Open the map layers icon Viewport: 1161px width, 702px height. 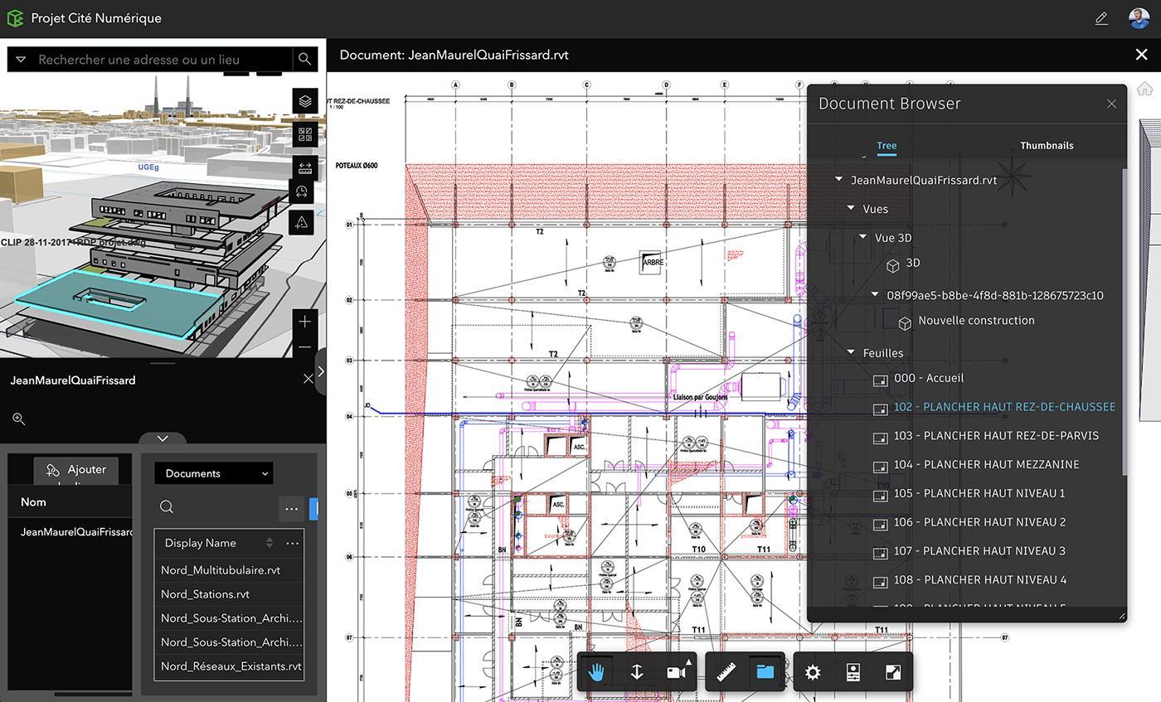pyautogui.click(x=305, y=101)
